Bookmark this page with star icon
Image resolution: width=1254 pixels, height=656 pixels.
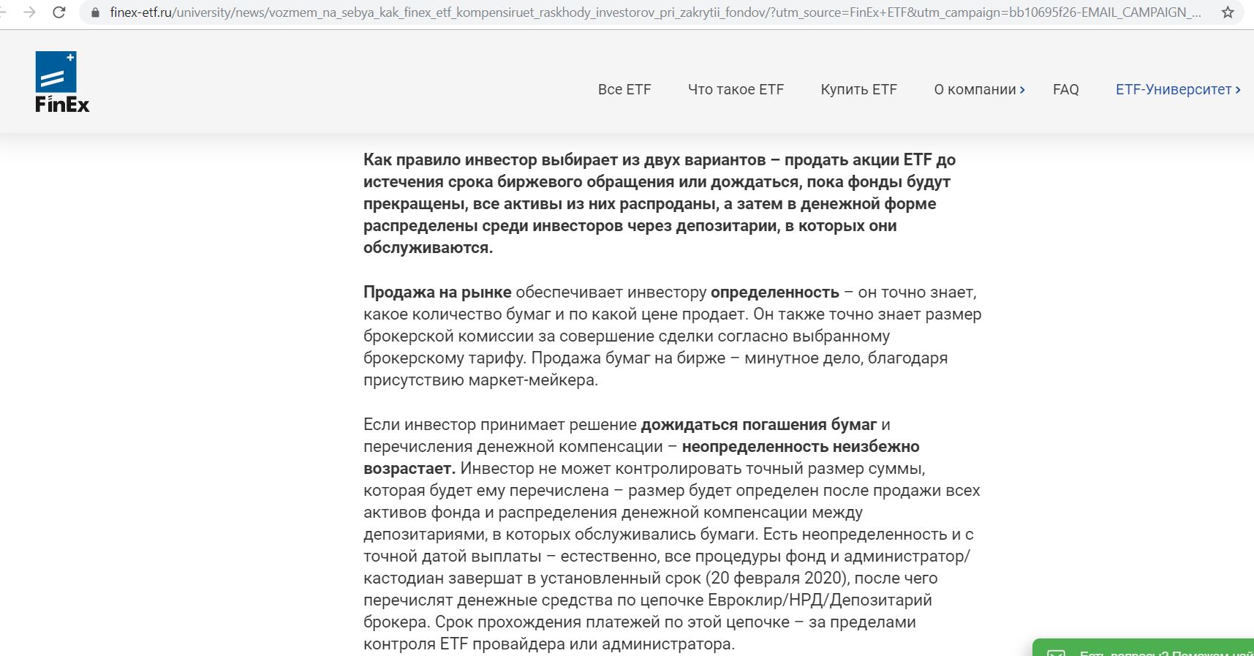pos(1228,12)
